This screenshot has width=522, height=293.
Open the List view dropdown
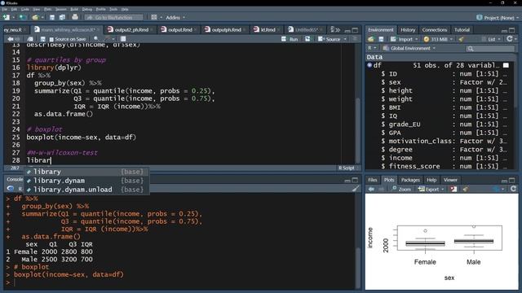pos(491,39)
